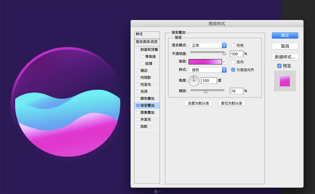Enable the 光泽 checkbox
This screenshot has width=315, height=194.
coord(138,91)
